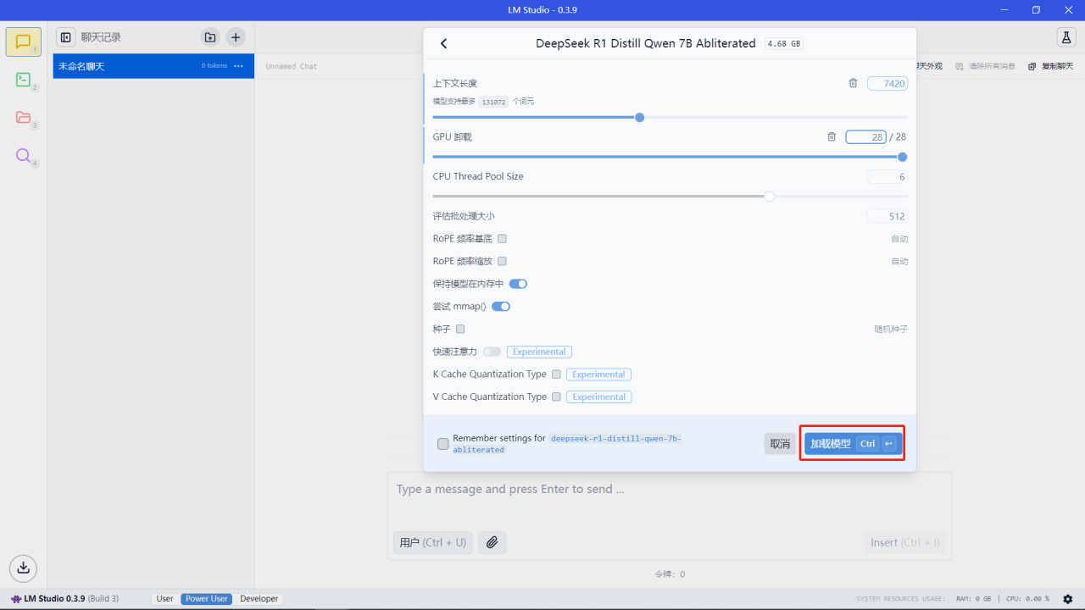Reset GPU 卸载 with trash icon
Viewport: 1085px width, 610px height.
coord(832,136)
